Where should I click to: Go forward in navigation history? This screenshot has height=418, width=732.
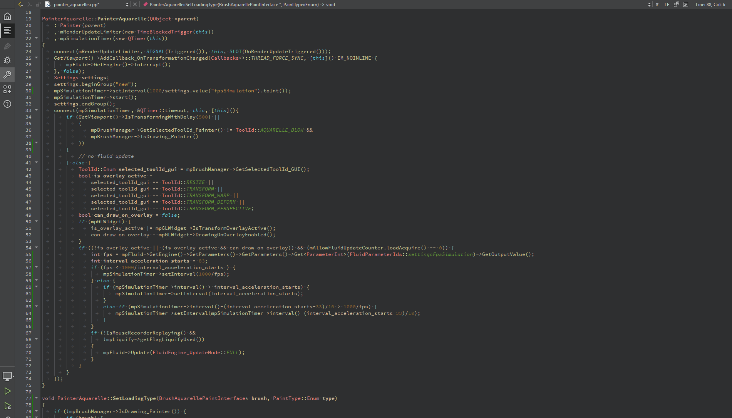pyautogui.click(x=29, y=5)
